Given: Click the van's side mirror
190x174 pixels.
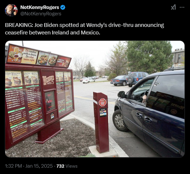Looking at the screenshot, I should point(122,95).
